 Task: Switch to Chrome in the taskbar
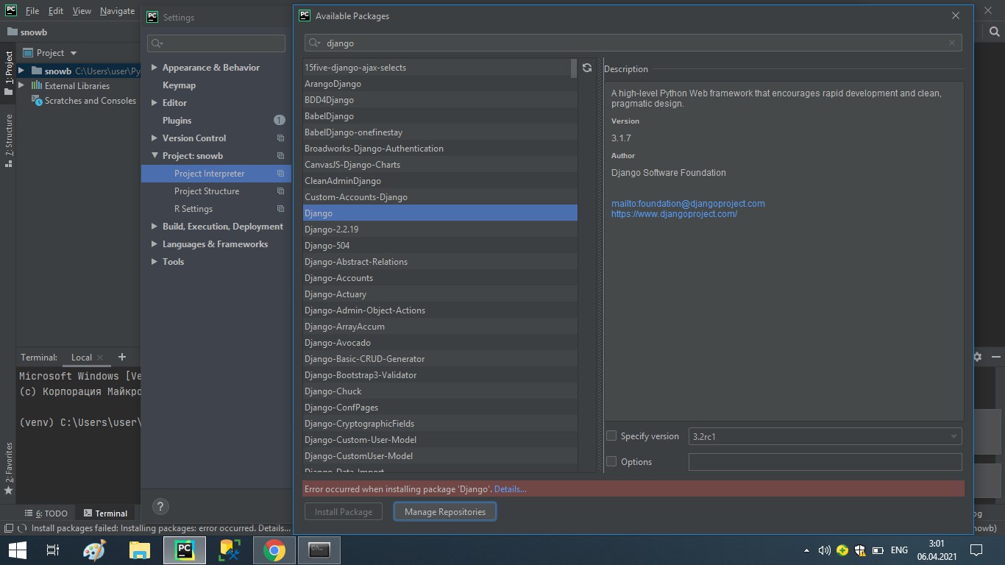coord(274,550)
